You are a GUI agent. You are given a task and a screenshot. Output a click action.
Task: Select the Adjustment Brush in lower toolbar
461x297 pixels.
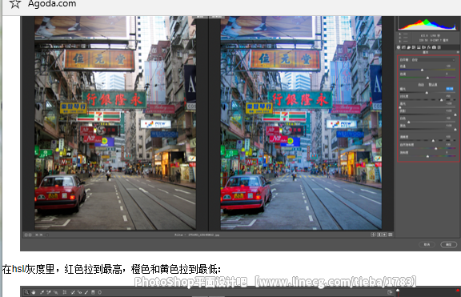point(86,292)
